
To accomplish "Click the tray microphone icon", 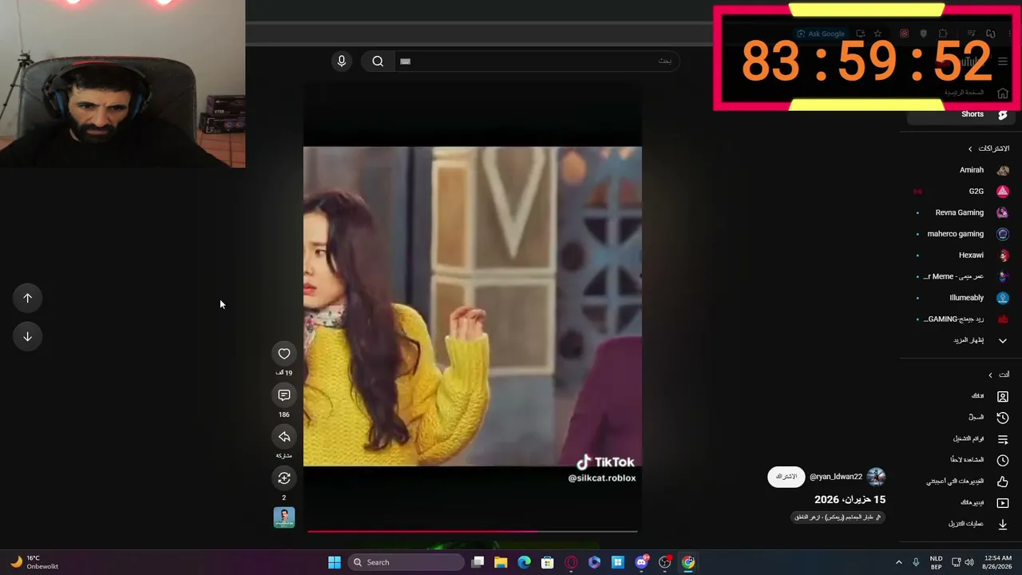I will point(916,562).
